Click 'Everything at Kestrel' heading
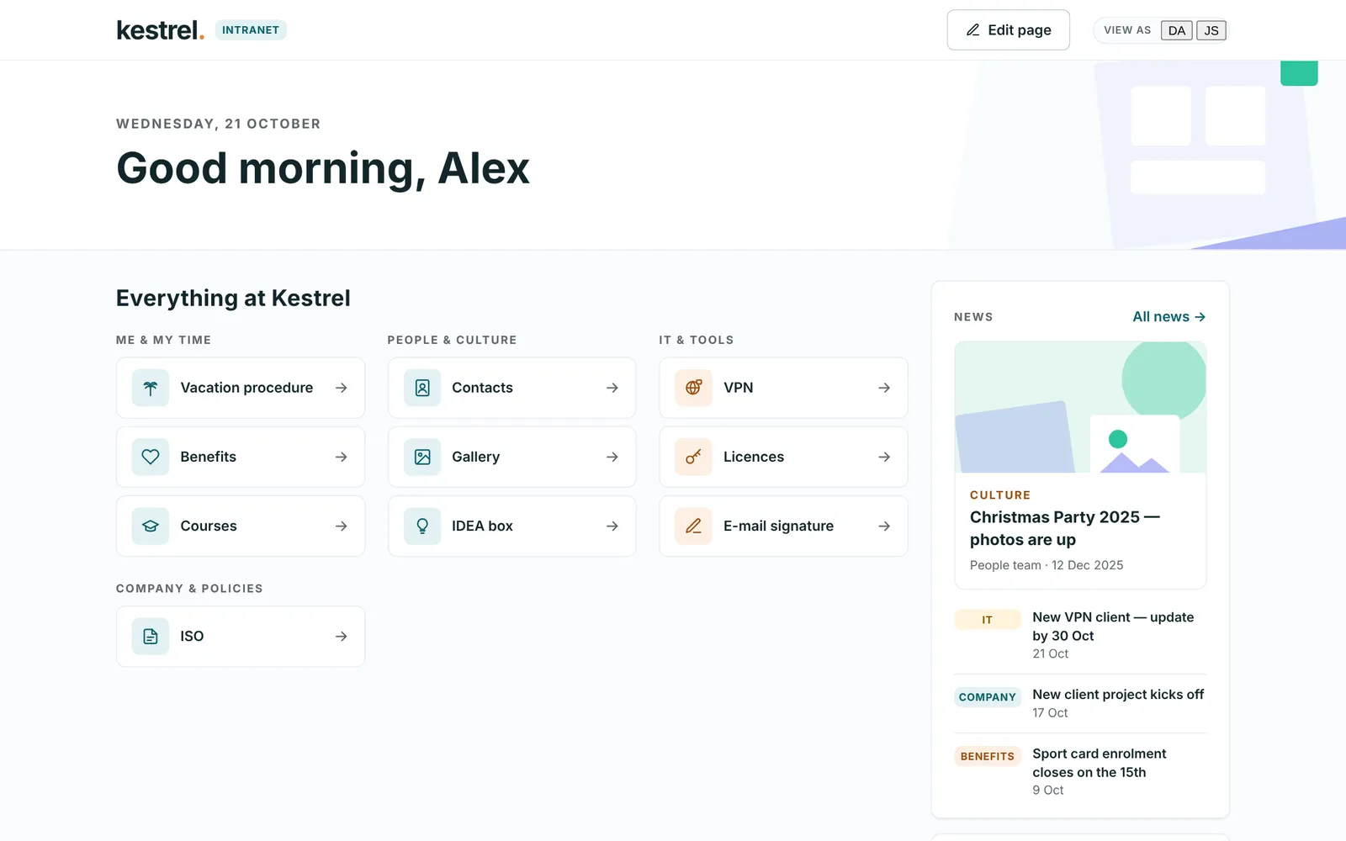 (x=233, y=299)
